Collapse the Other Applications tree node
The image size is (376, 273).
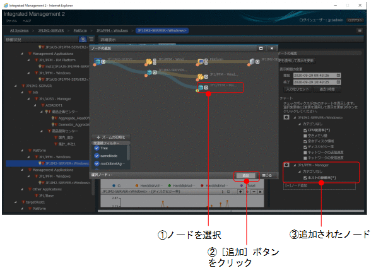coord(22,189)
